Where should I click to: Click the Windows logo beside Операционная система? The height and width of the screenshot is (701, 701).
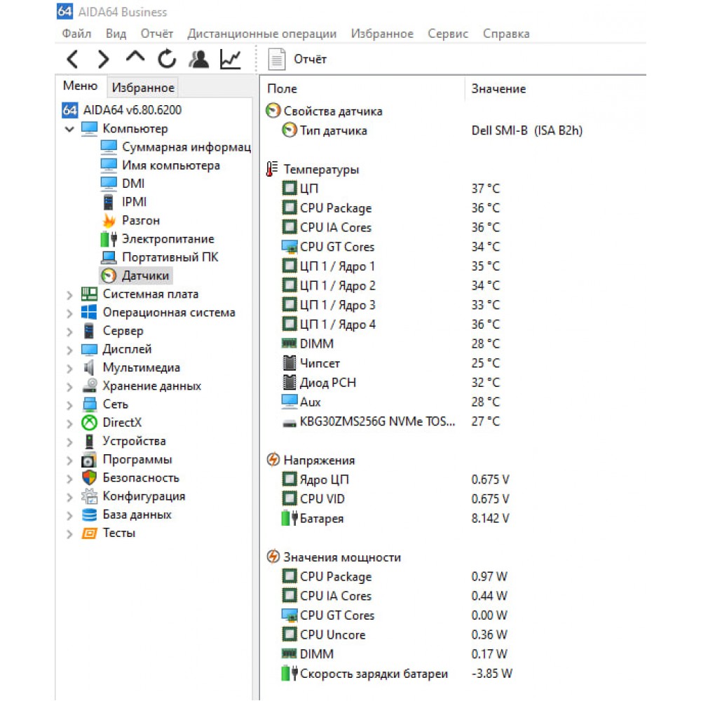pyautogui.click(x=90, y=312)
